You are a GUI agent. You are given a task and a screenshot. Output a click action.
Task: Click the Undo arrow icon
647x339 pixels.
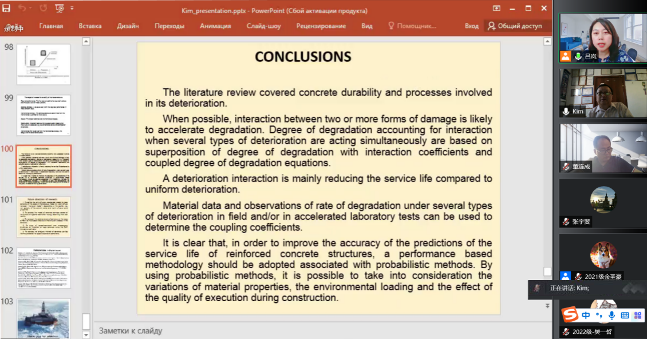22,9
